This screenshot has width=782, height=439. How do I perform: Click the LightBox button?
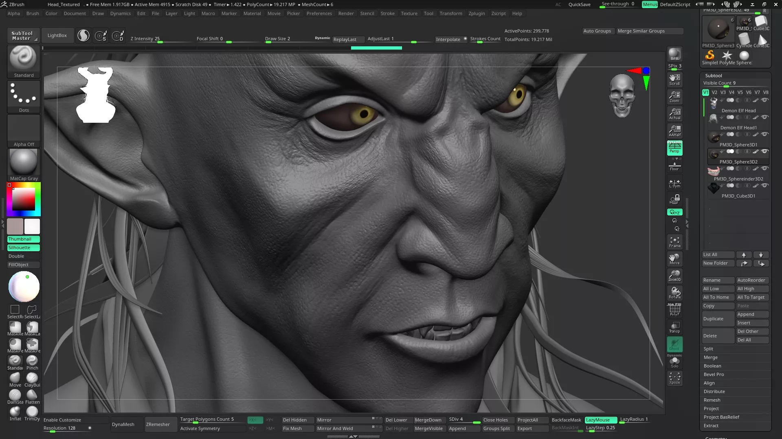(57, 35)
